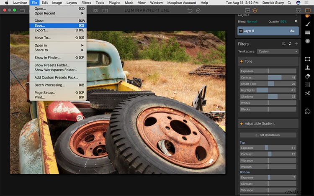Open Siri from the menu bar
Image resolution: width=314 pixels, height=196 pixels.
pyautogui.click(x=298, y=3)
